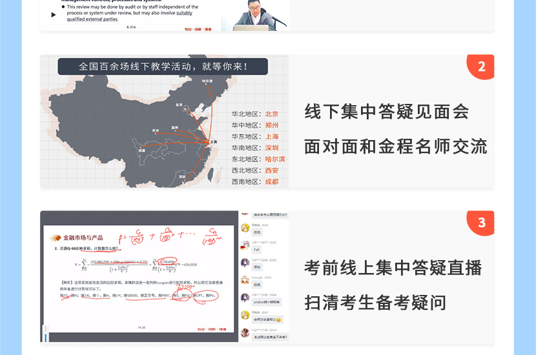Select the 哈尔滨 marker on the map
The image size is (536, 355).
tap(207, 85)
